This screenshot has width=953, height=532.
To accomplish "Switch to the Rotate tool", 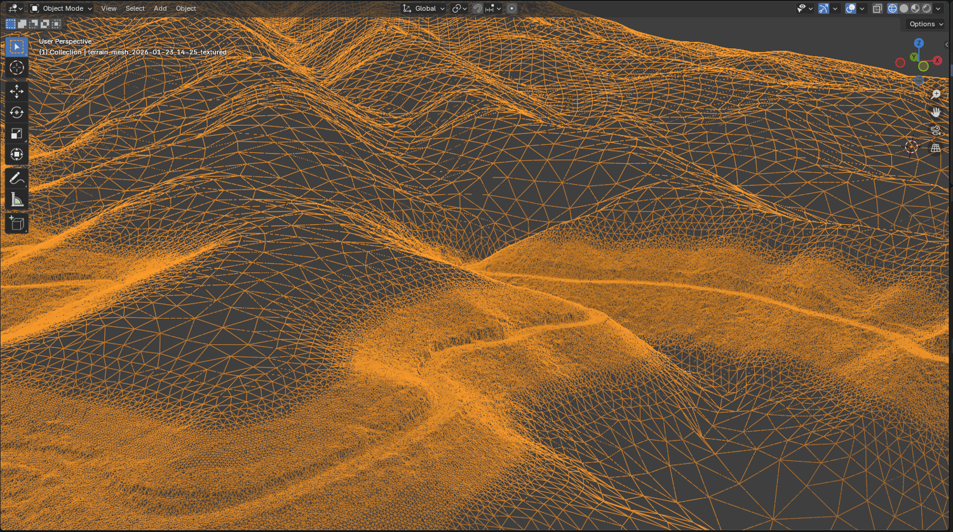I will coord(17,112).
